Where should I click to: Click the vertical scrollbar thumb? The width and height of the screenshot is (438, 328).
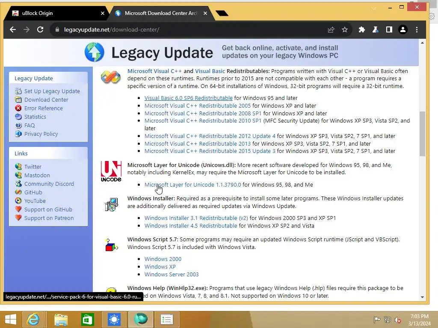(x=422, y=134)
